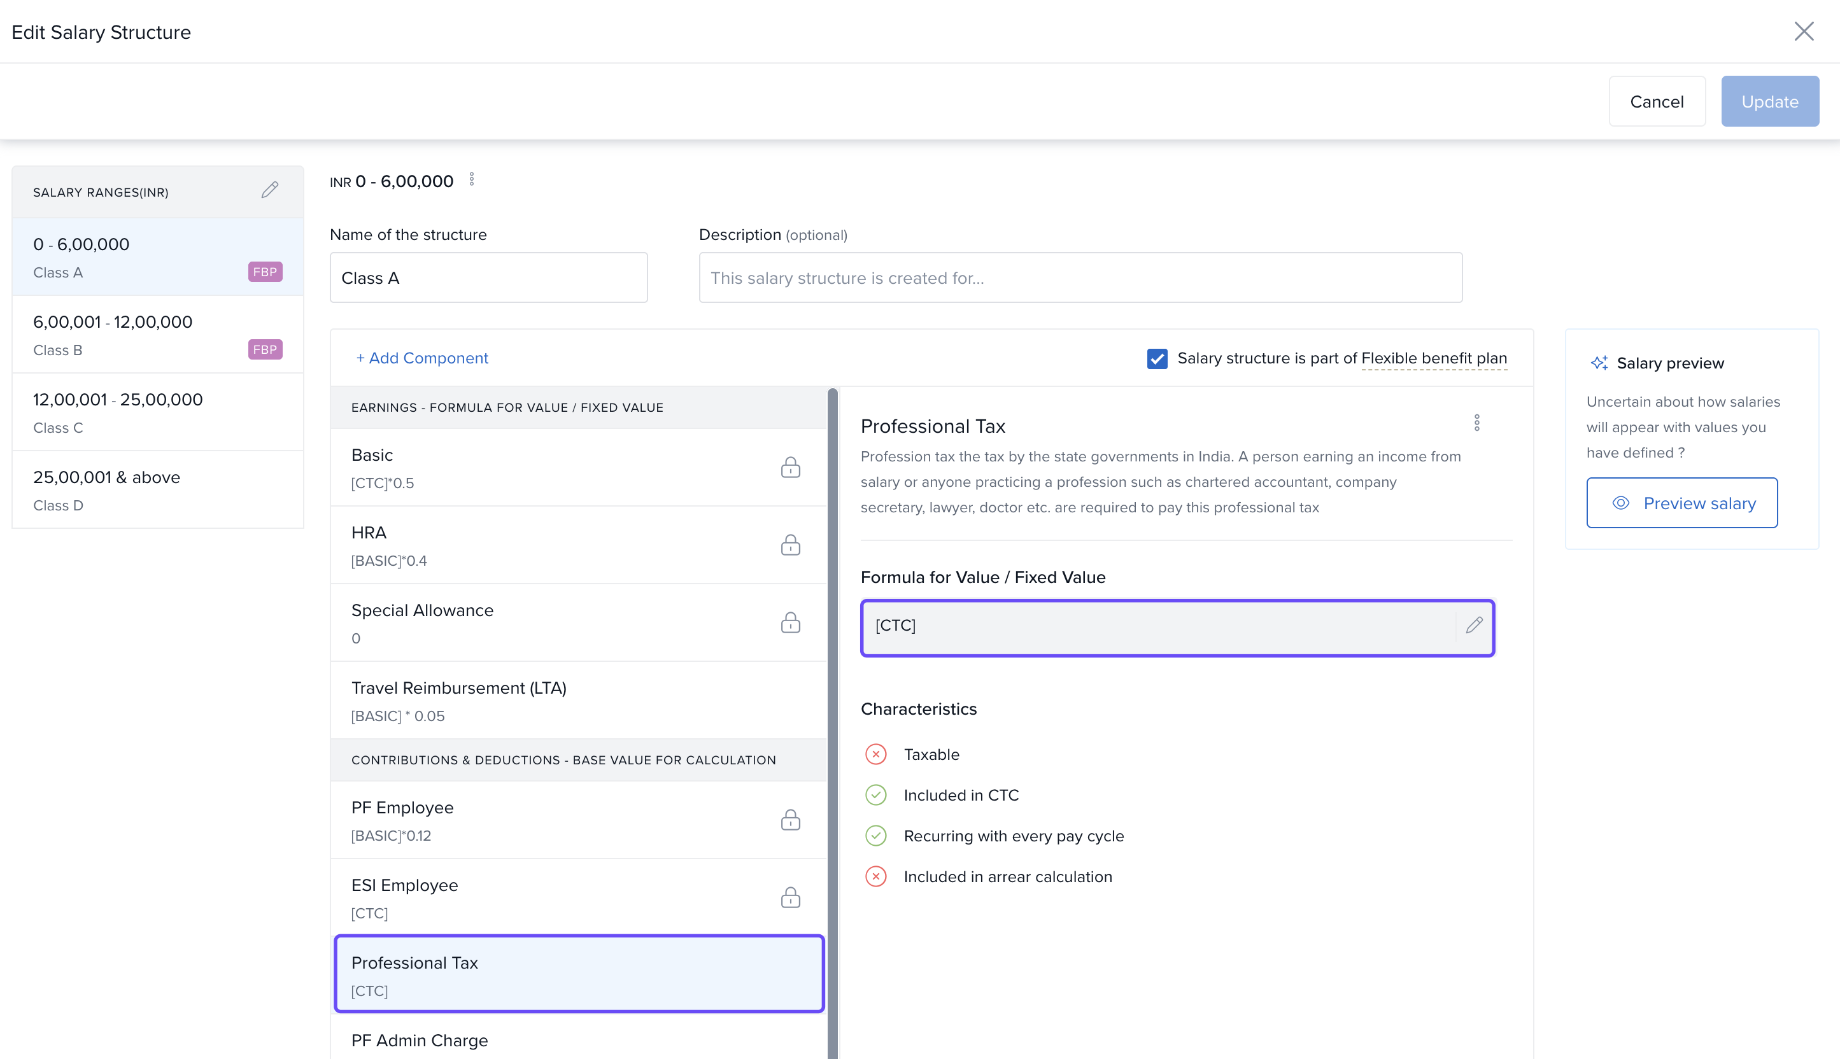Select 6,00,001 - 12,00,000 Class B range
The width and height of the screenshot is (1840, 1059).
click(157, 335)
